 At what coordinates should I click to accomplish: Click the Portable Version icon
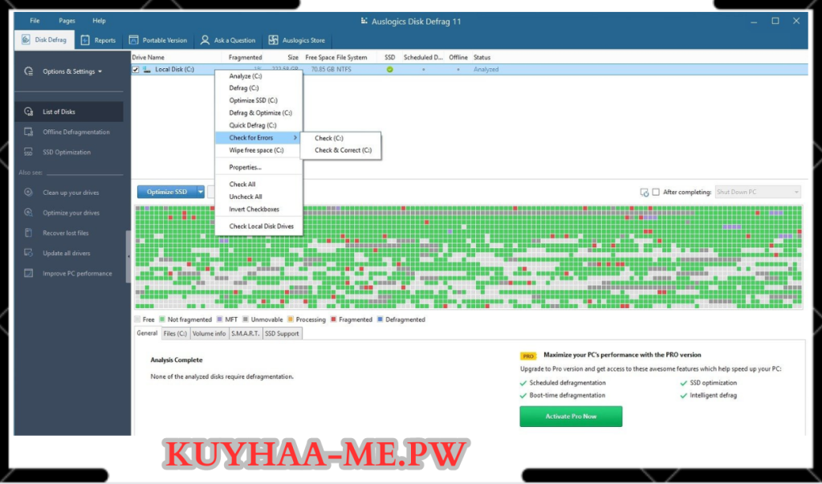coord(134,40)
